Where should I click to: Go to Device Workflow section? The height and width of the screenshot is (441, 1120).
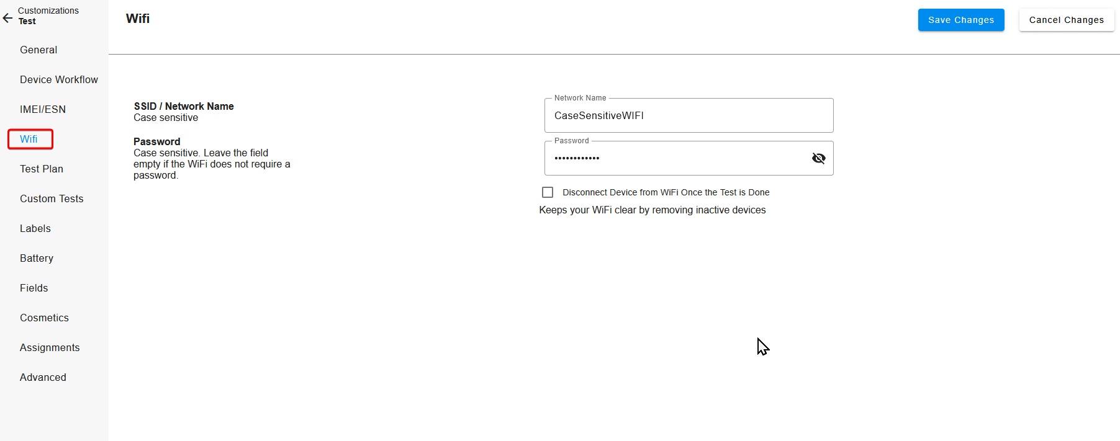coord(59,80)
